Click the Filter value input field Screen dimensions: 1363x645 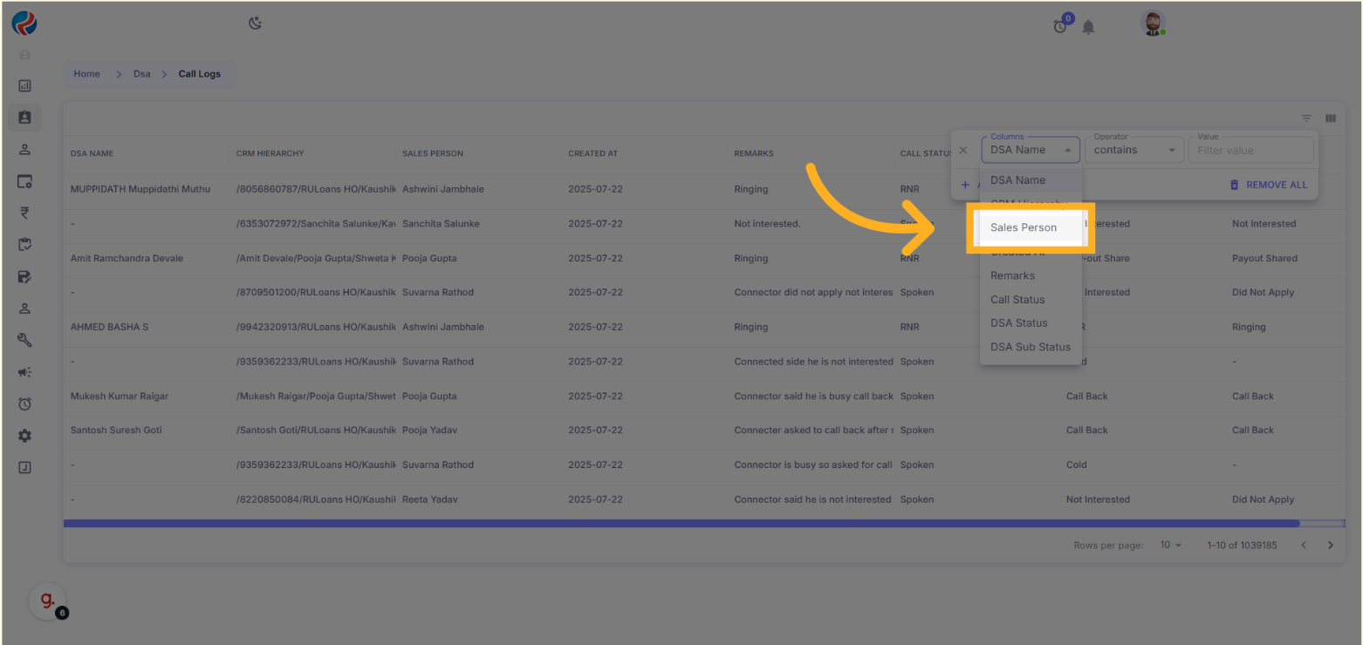[x=1250, y=151]
